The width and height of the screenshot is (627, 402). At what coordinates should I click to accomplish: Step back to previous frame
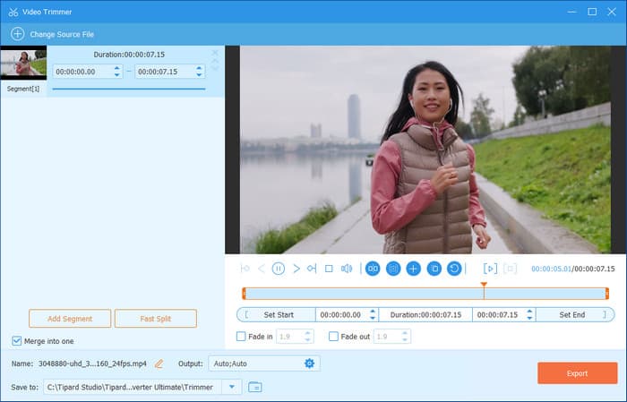point(262,269)
